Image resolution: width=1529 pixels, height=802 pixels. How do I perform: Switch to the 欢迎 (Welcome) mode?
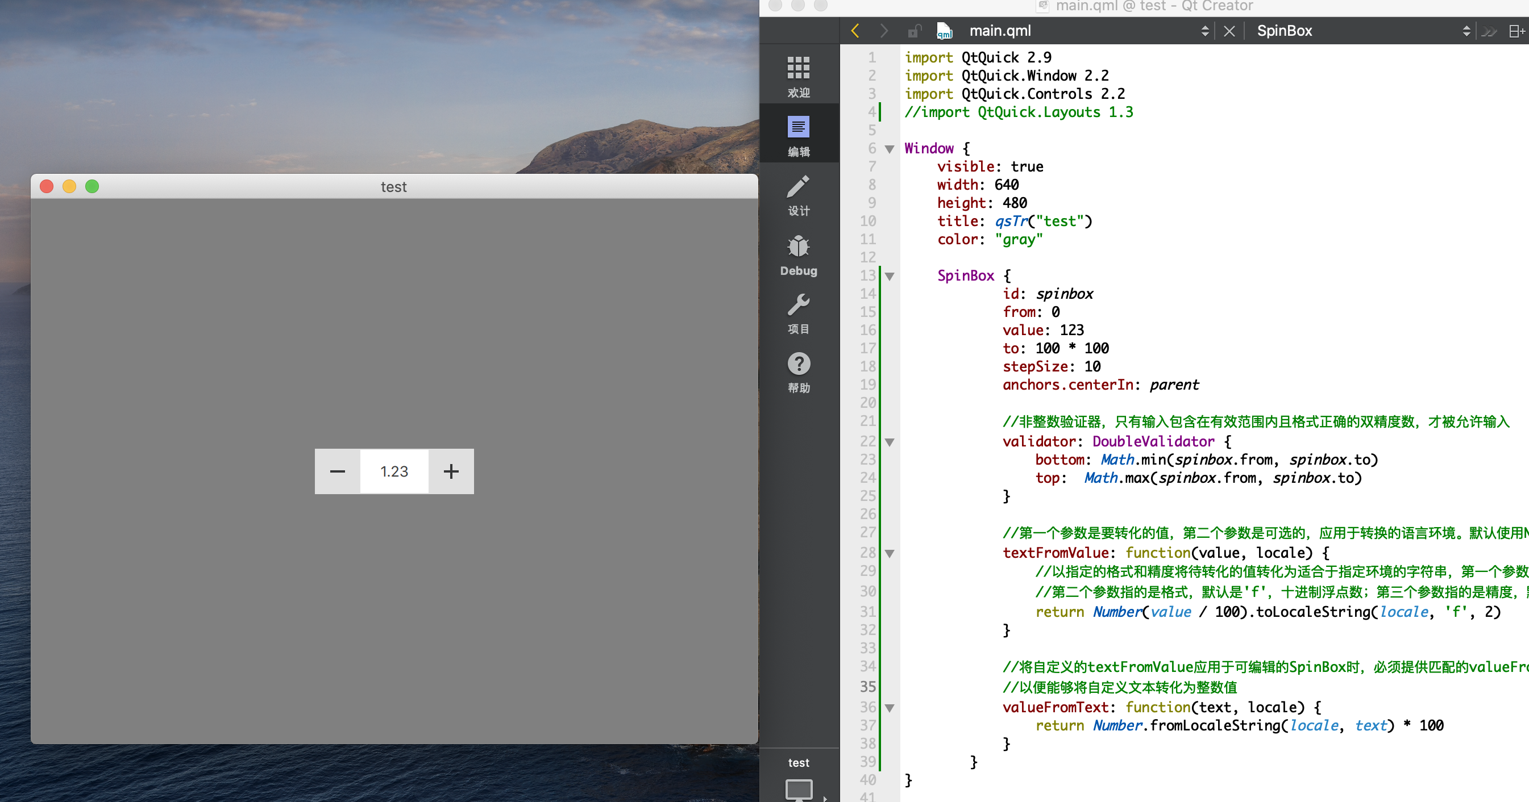click(799, 74)
